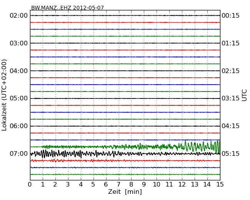250x200 pixels.
Task: Click the 14 minute tick label
Action: coord(207,185)
